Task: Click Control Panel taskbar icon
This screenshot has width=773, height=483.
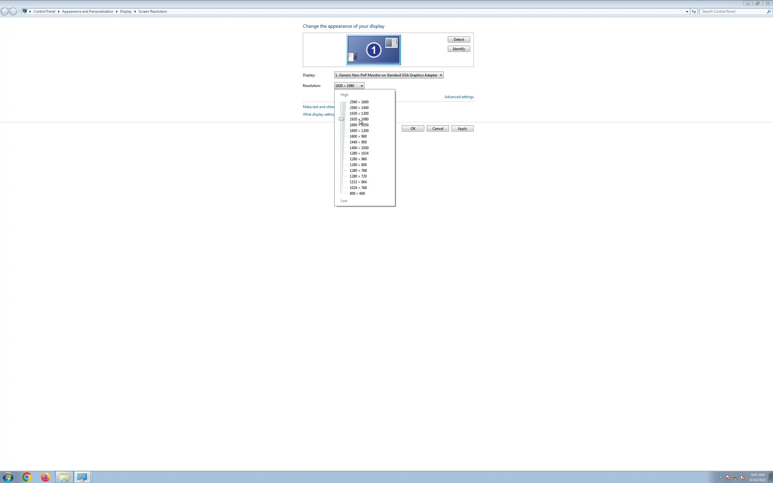Action: tap(82, 477)
